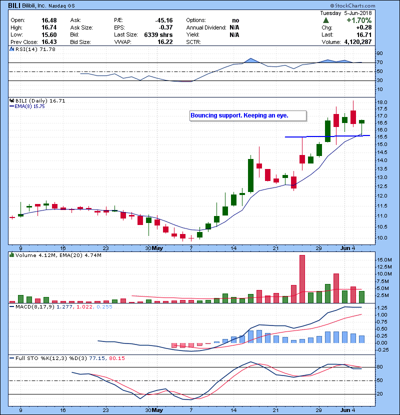Image resolution: width=400 pixels, height=415 pixels.
Task: Click the Bid Size label
Action: coord(80,42)
